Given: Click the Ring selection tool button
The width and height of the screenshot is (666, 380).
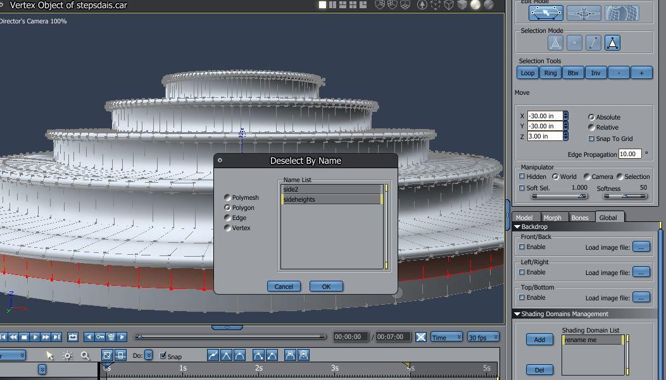Looking at the screenshot, I should click(x=551, y=73).
